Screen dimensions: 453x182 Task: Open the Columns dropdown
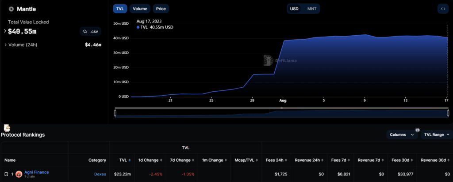(402, 134)
